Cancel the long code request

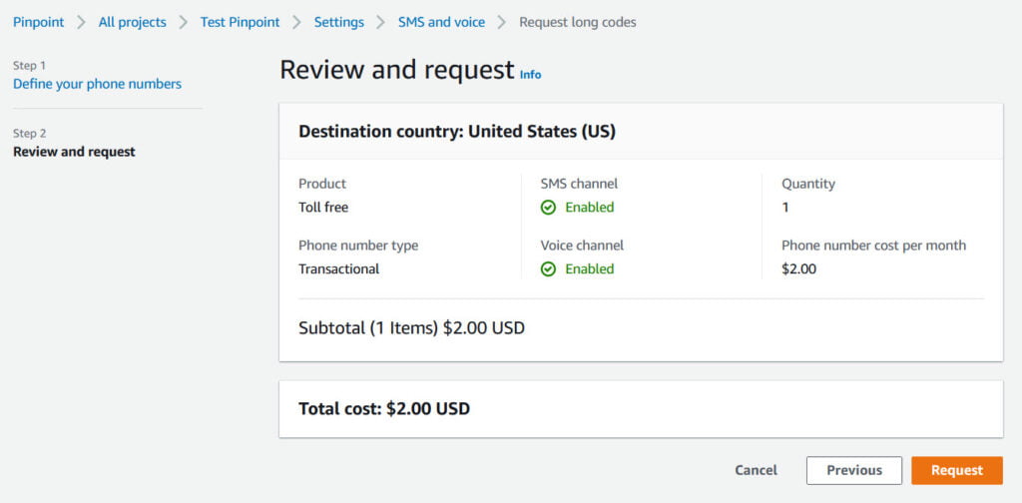[x=757, y=470]
